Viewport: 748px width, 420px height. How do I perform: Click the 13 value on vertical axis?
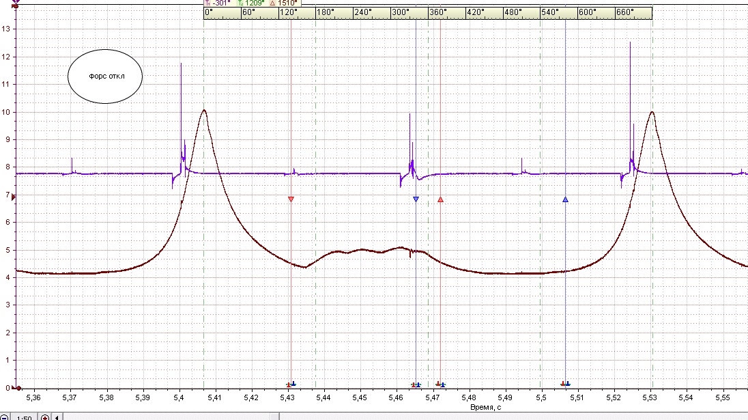click(5, 29)
